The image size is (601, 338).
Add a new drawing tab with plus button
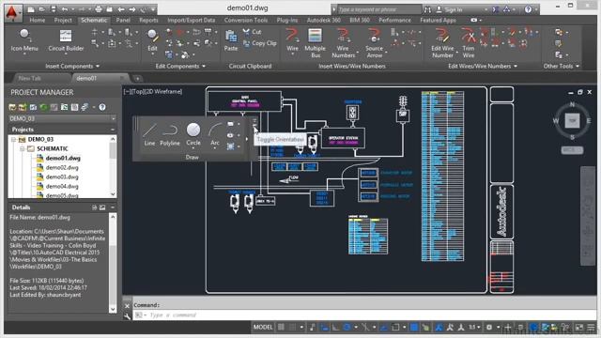click(x=137, y=79)
